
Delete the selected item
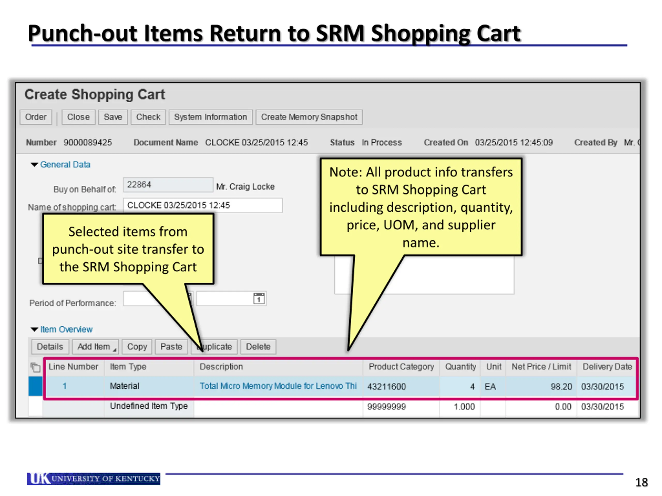[258, 346]
